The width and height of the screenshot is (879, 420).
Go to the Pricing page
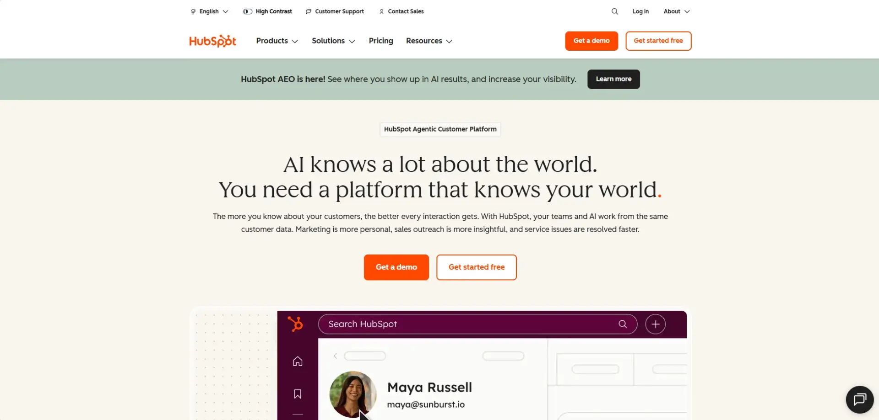pyautogui.click(x=381, y=41)
